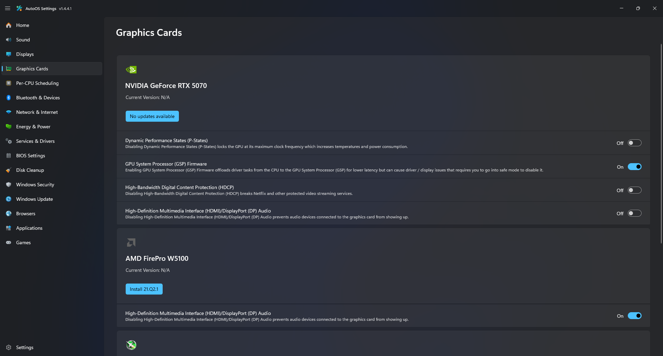Open Applications label in sidebar

click(x=29, y=228)
